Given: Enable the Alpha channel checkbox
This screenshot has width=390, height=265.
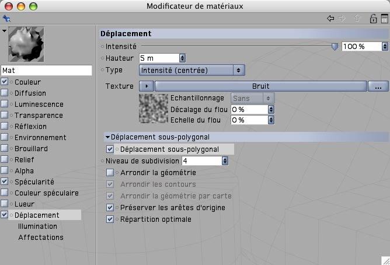Looking at the screenshot, I should coord(5,170).
